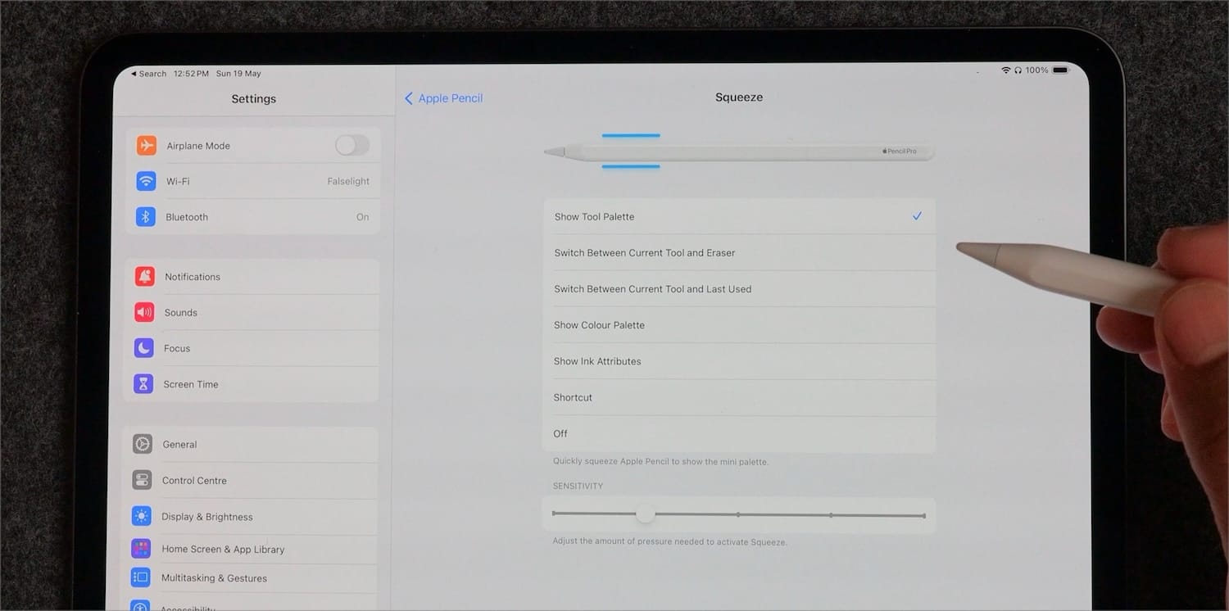Tap the Multitasking & Gestures icon
This screenshot has height=611, width=1229.
[x=141, y=577]
